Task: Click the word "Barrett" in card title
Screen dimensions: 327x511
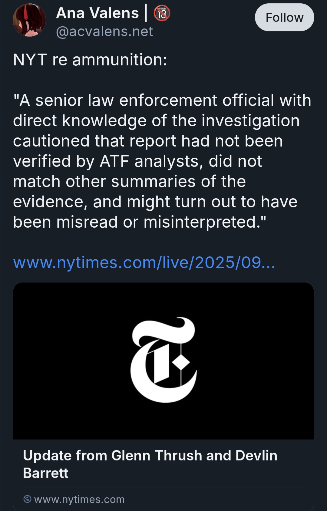Action: click(46, 473)
